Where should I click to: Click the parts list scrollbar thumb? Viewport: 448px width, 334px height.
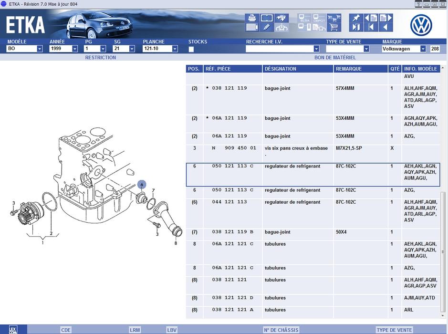(x=443, y=252)
